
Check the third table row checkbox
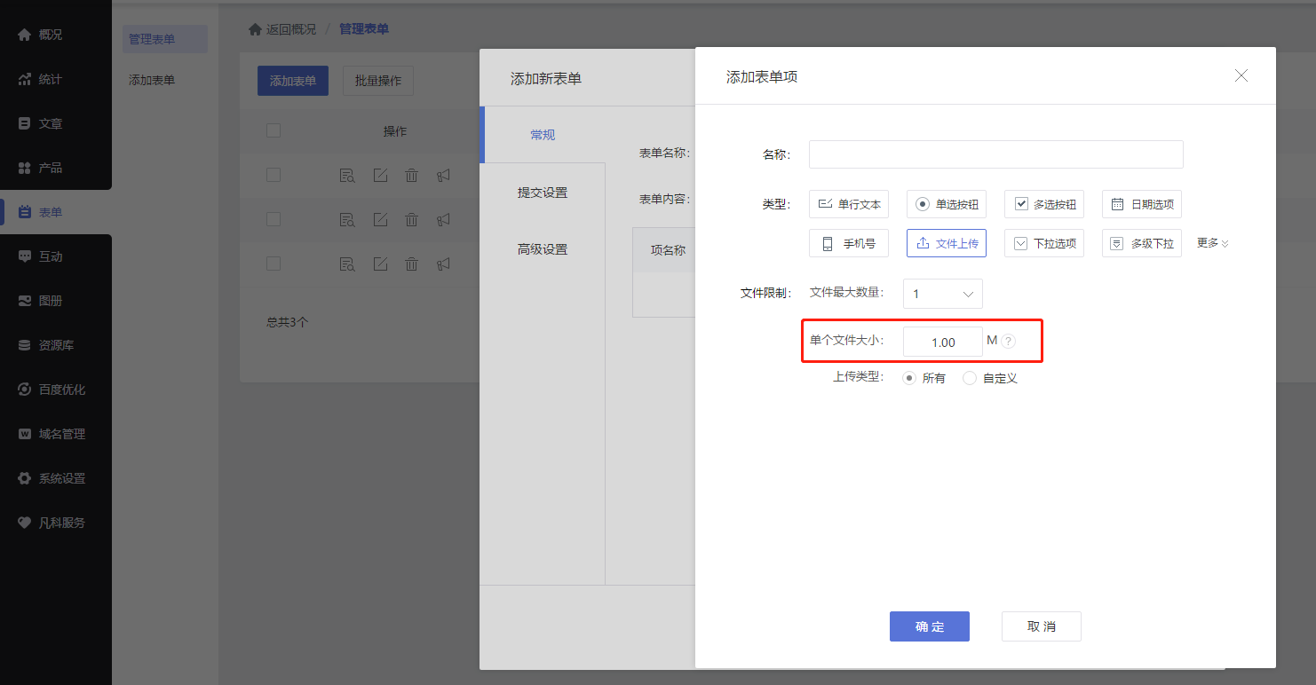click(274, 264)
